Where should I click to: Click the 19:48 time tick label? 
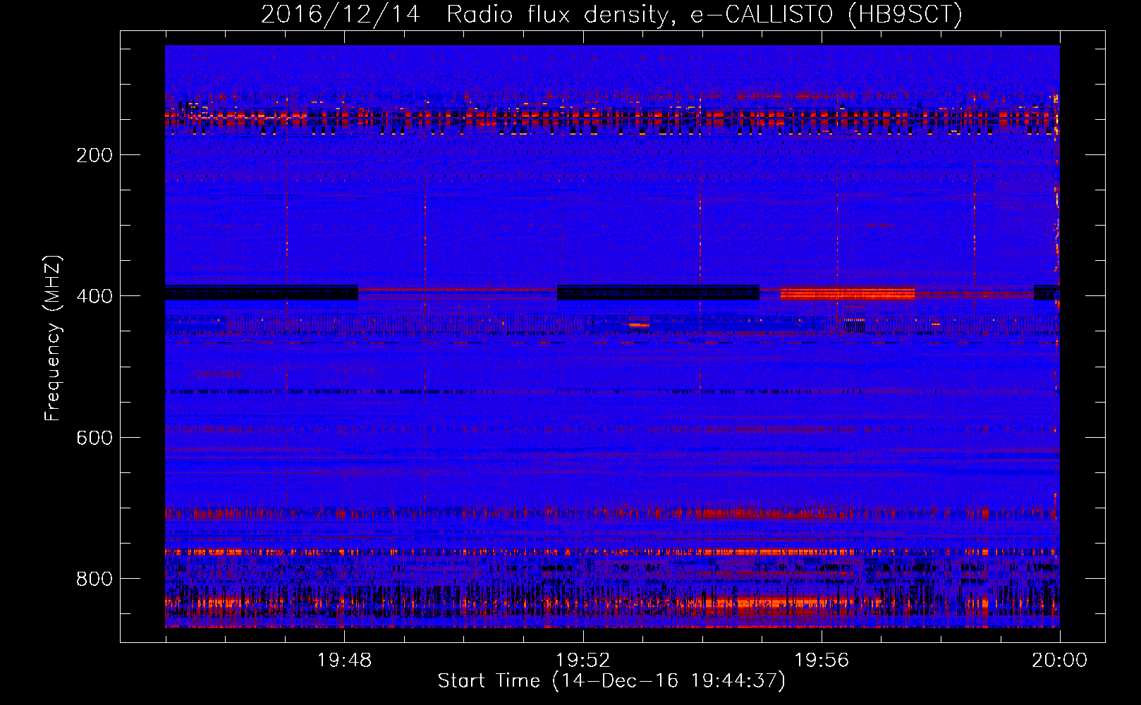tap(344, 661)
